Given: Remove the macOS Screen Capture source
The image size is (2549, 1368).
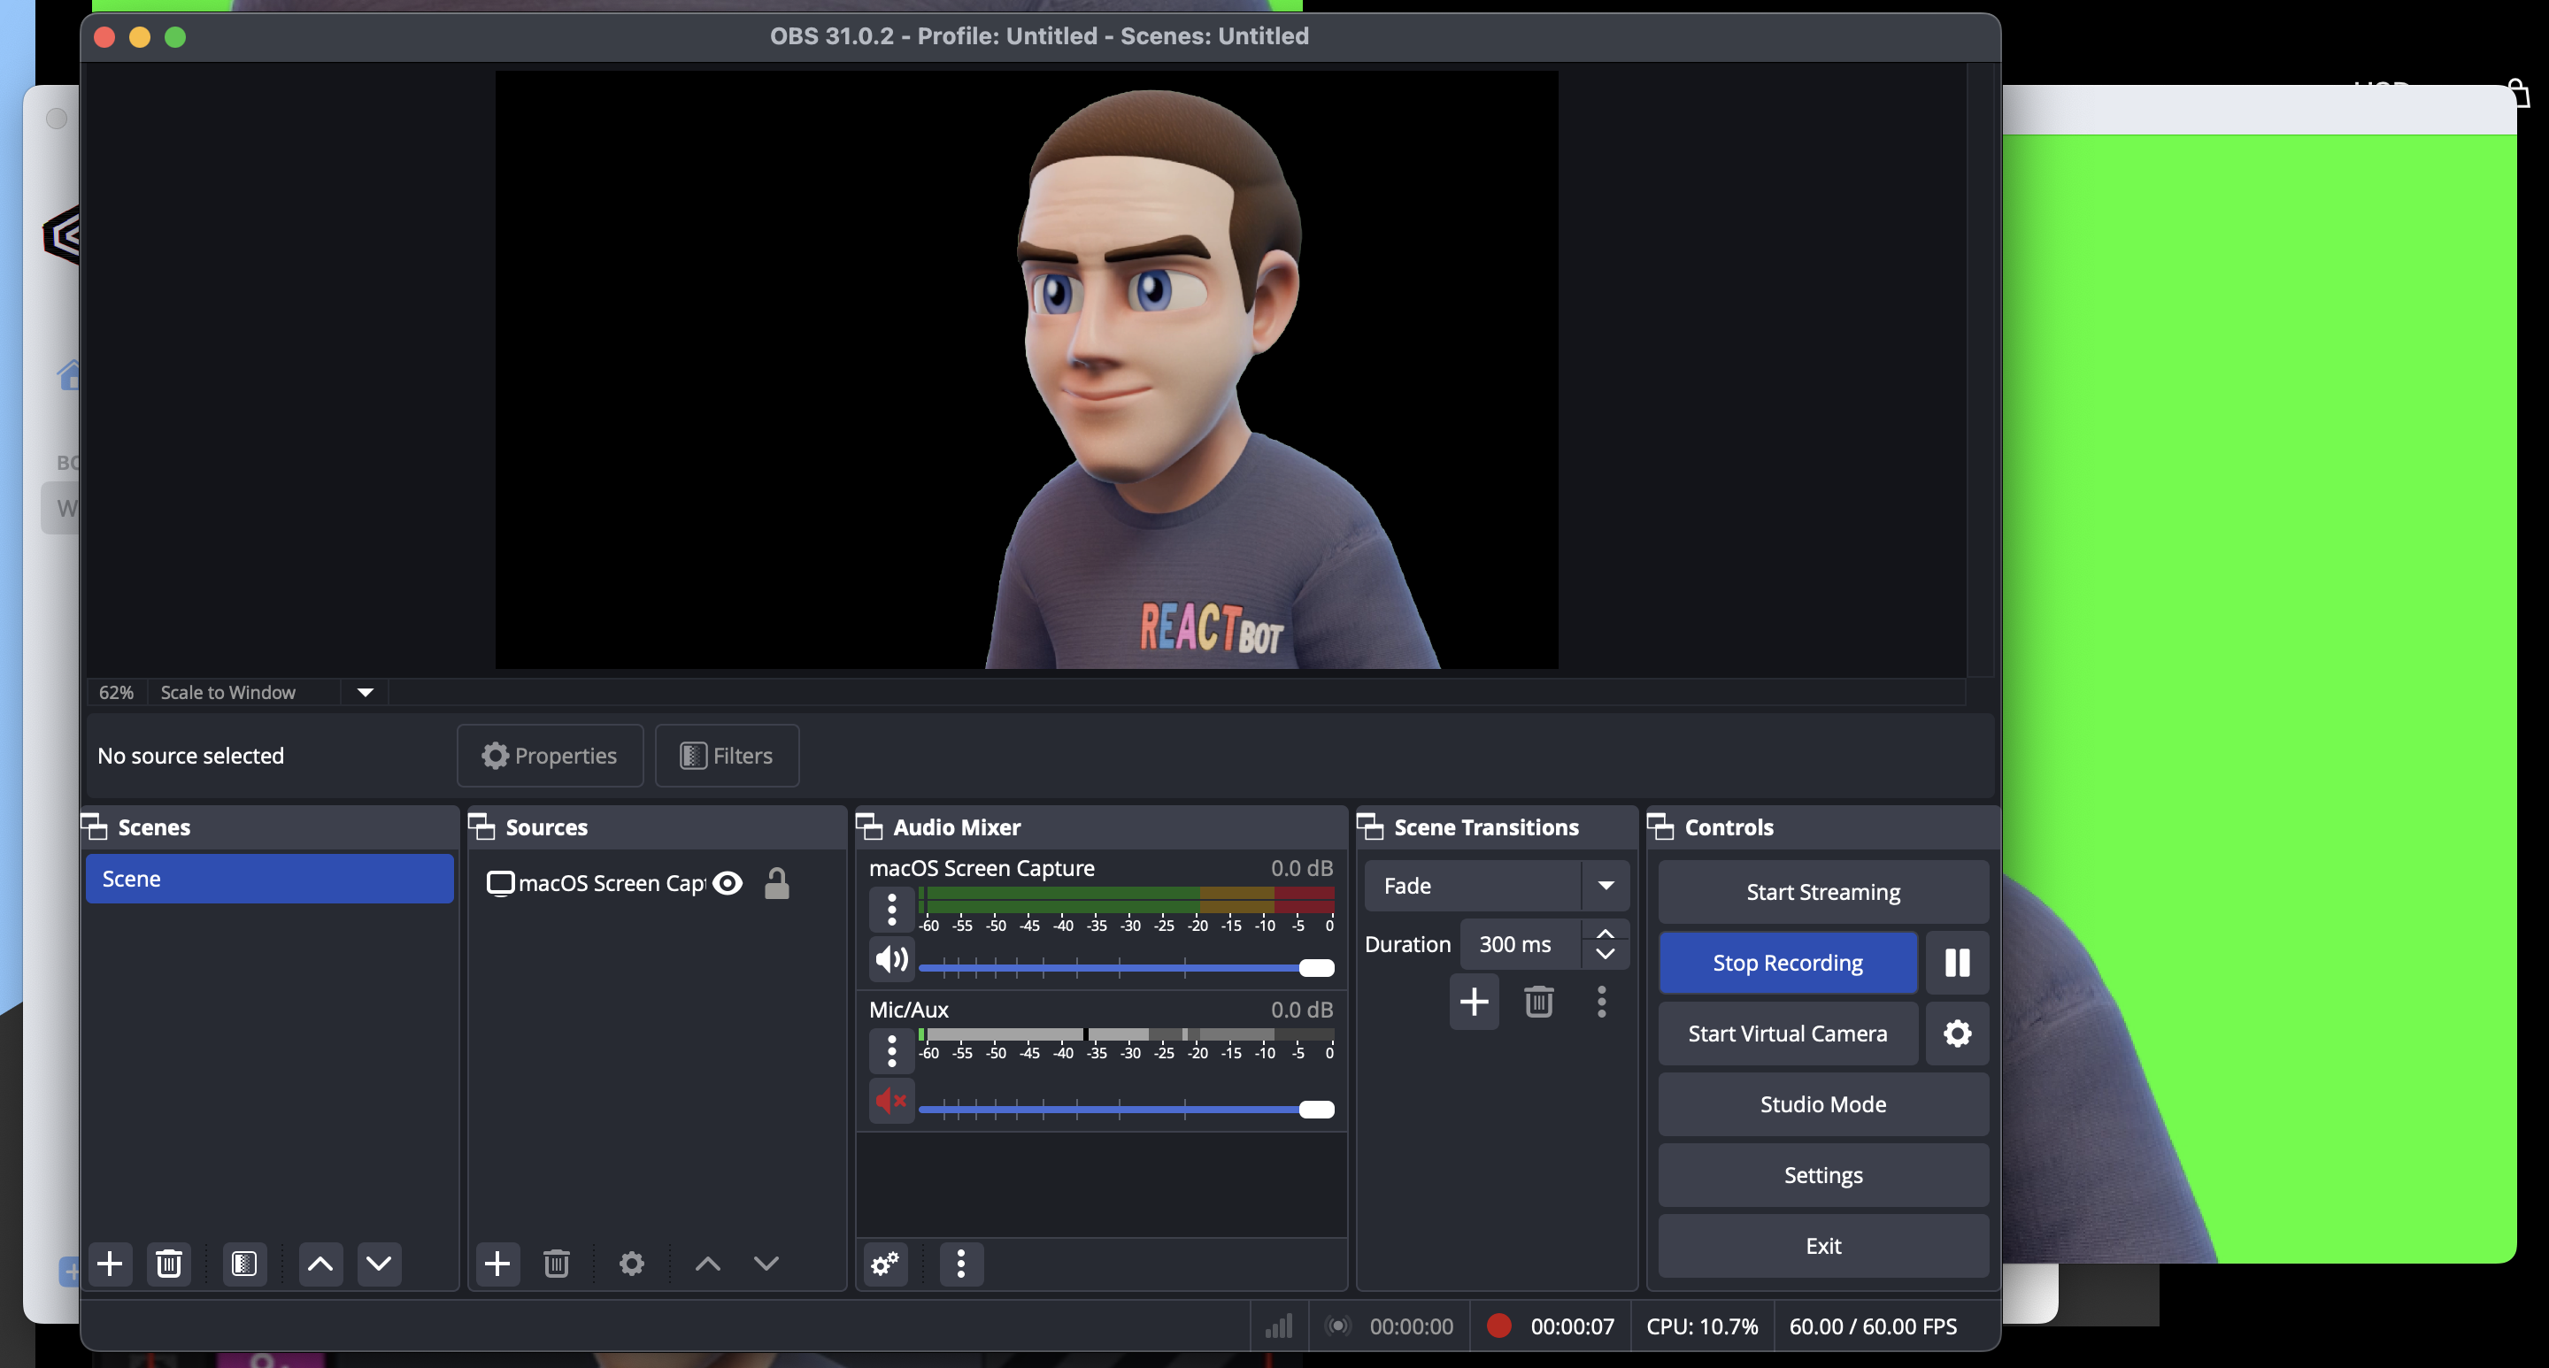Looking at the screenshot, I should point(556,1264).
